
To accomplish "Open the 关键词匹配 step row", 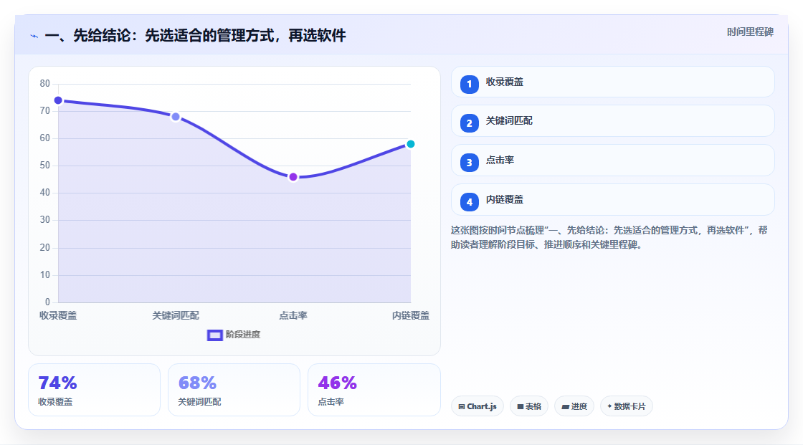I will [612, 121].
